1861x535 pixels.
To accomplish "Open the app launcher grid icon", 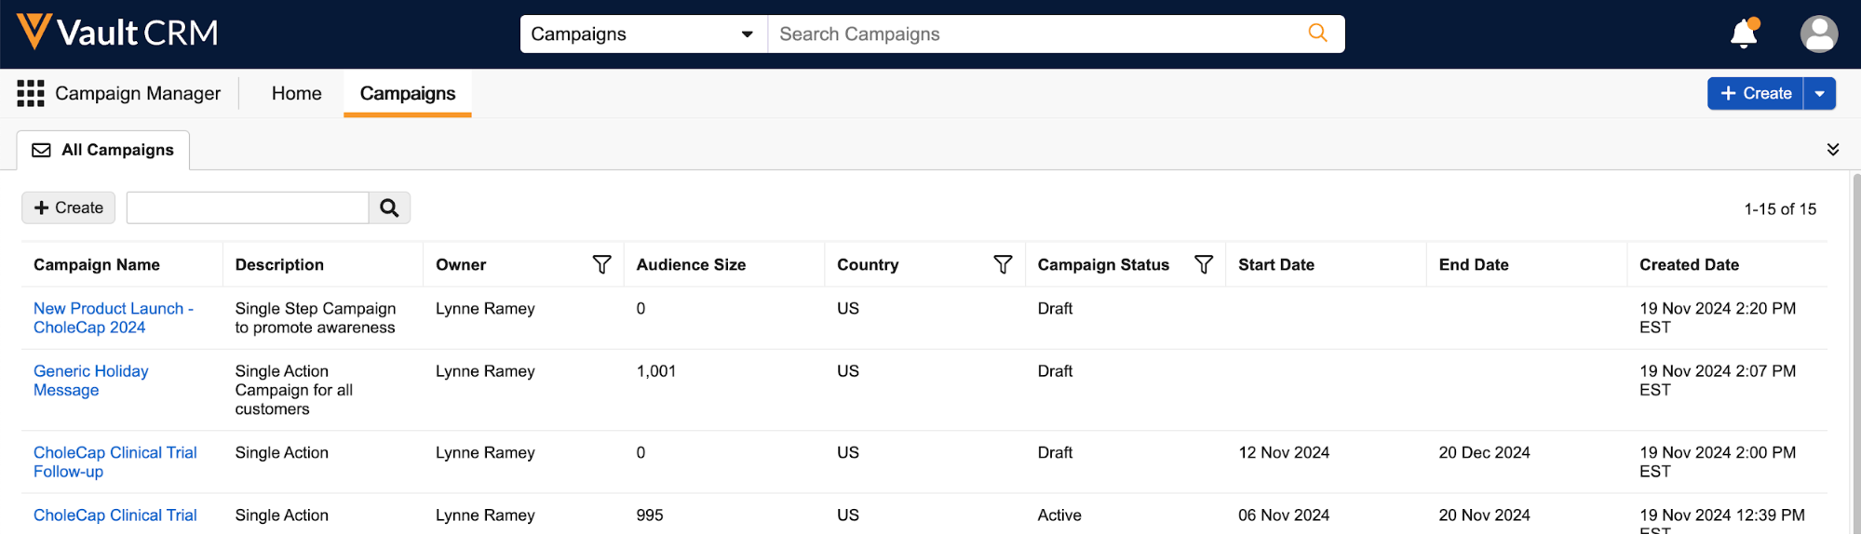I will click(x=31, y=93).
